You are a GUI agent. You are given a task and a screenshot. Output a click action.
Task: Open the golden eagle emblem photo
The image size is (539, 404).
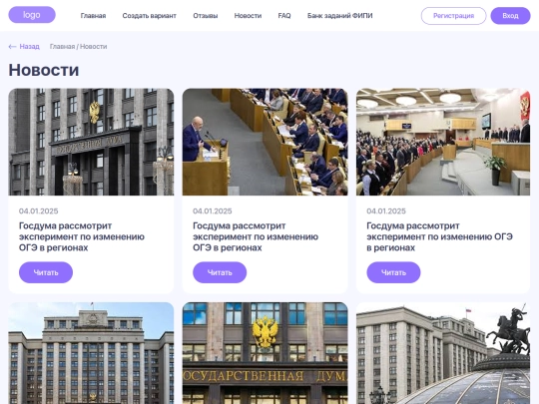coord(266,353)
